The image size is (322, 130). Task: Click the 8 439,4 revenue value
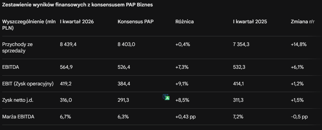68,44
